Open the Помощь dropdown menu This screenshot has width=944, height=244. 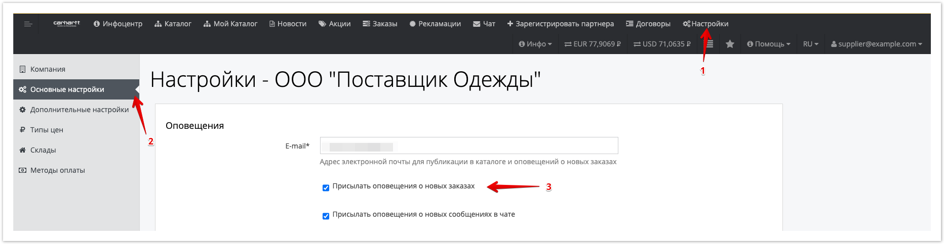point(768,44)
